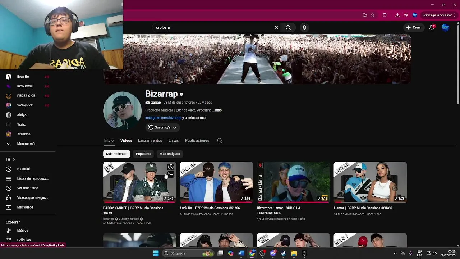Image resolution: width=460 pixels, height=259 pixels.
Task: Search within channel using magnifier beside Publicaciones
Action: (220, 141)
